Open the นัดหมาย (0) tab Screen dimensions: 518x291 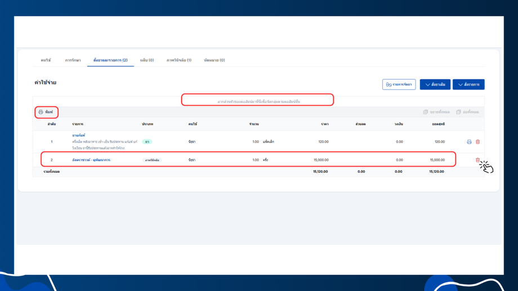214,60
